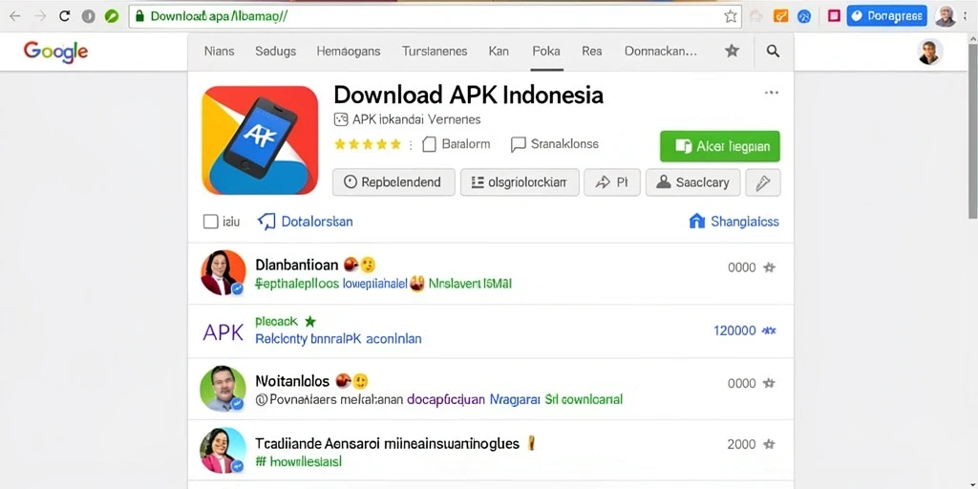This screenshot has width=978, height=489.
Task: Click the green star beside pleoack
Action: pos(310,322)
